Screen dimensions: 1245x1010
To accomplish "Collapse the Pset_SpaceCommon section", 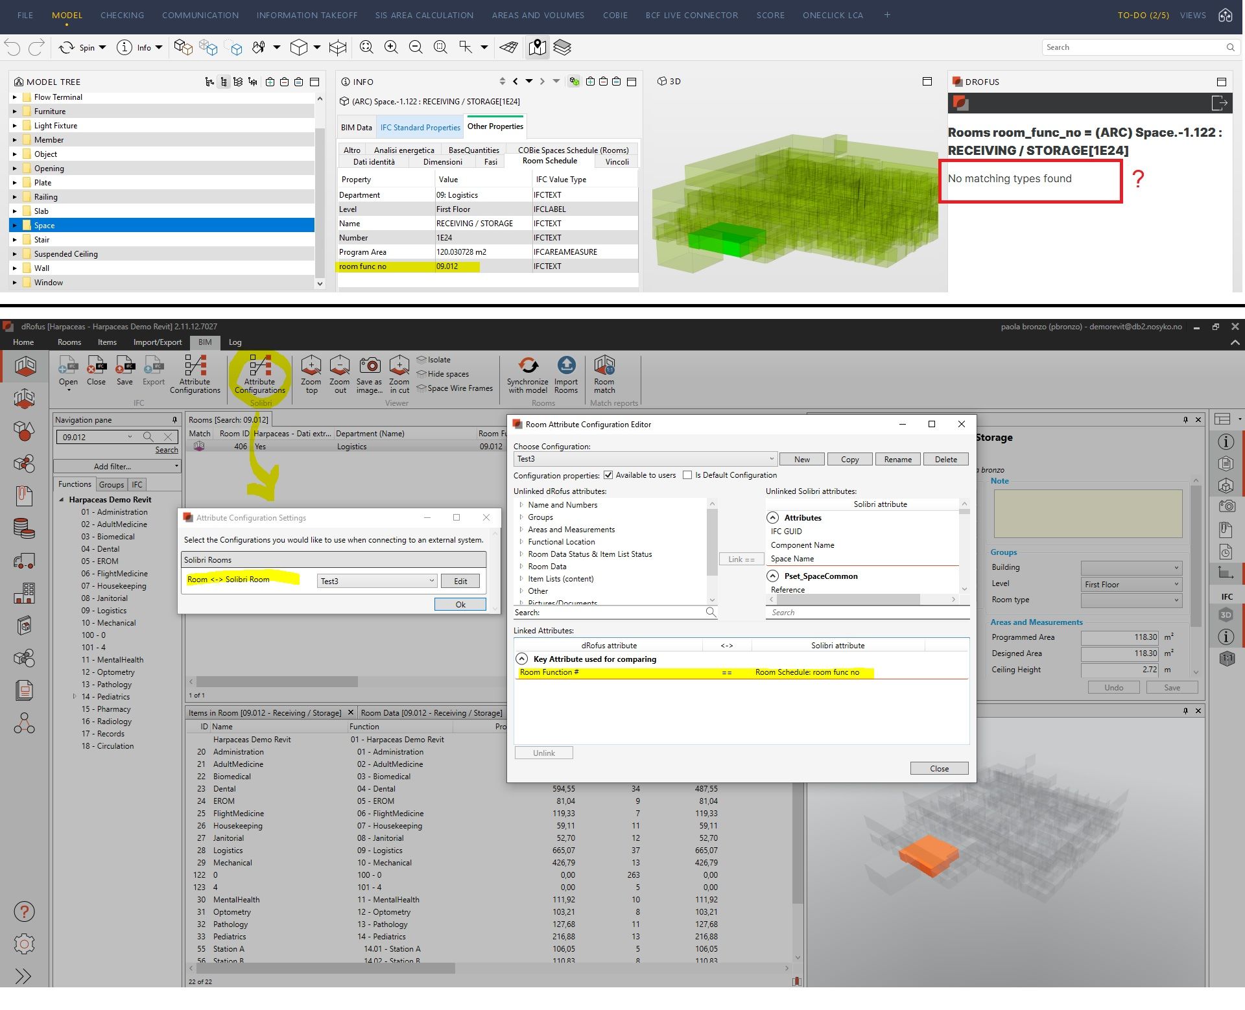I will coord(773,576).
